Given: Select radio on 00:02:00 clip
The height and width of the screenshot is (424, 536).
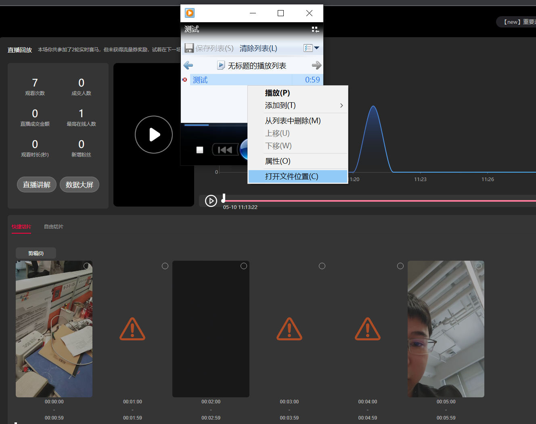Looking at the screenshot, I should coord(244,266).
